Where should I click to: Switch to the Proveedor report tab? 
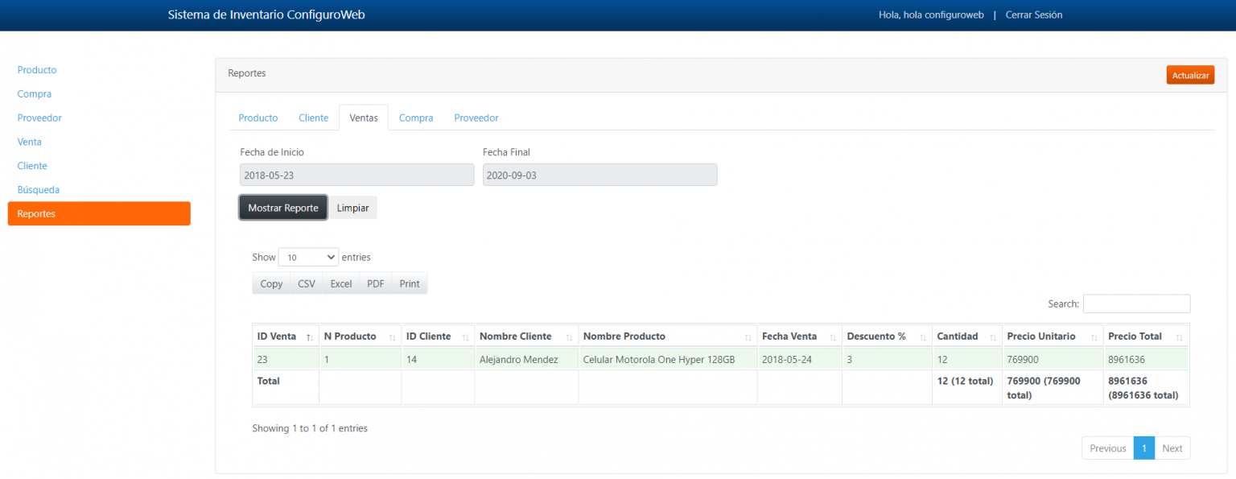coord(476,118)
